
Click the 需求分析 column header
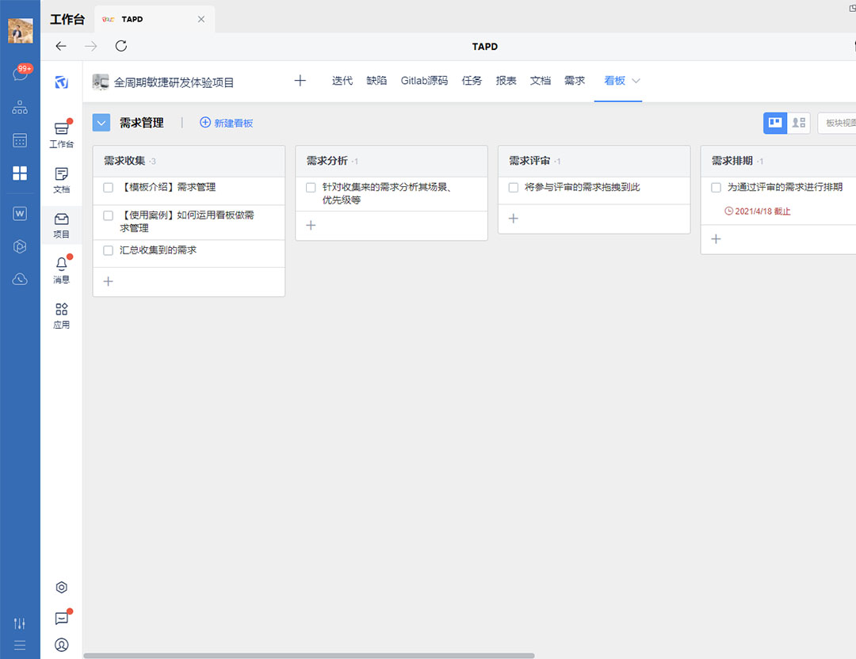click(x=392, y=161)
